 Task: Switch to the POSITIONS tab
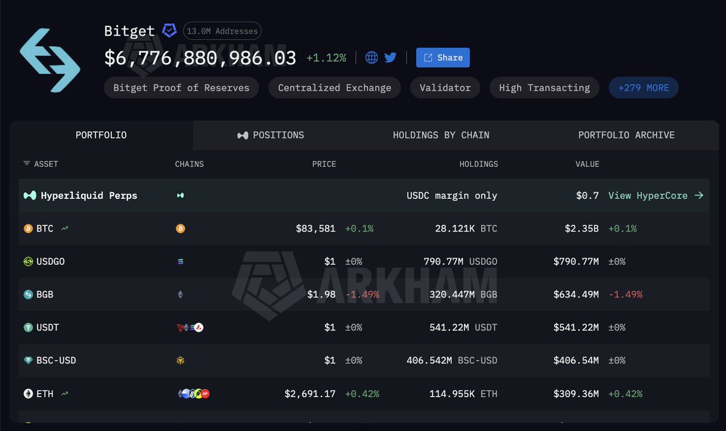[270, 135]
